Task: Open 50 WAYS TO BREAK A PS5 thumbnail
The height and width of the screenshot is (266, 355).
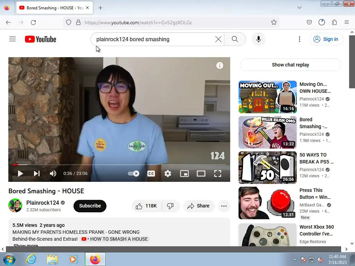Action: click(267, 167)
